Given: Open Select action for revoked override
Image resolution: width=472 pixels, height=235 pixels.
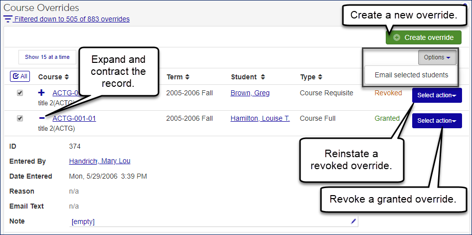Looking at the screenshot, I should click(437, 95).
